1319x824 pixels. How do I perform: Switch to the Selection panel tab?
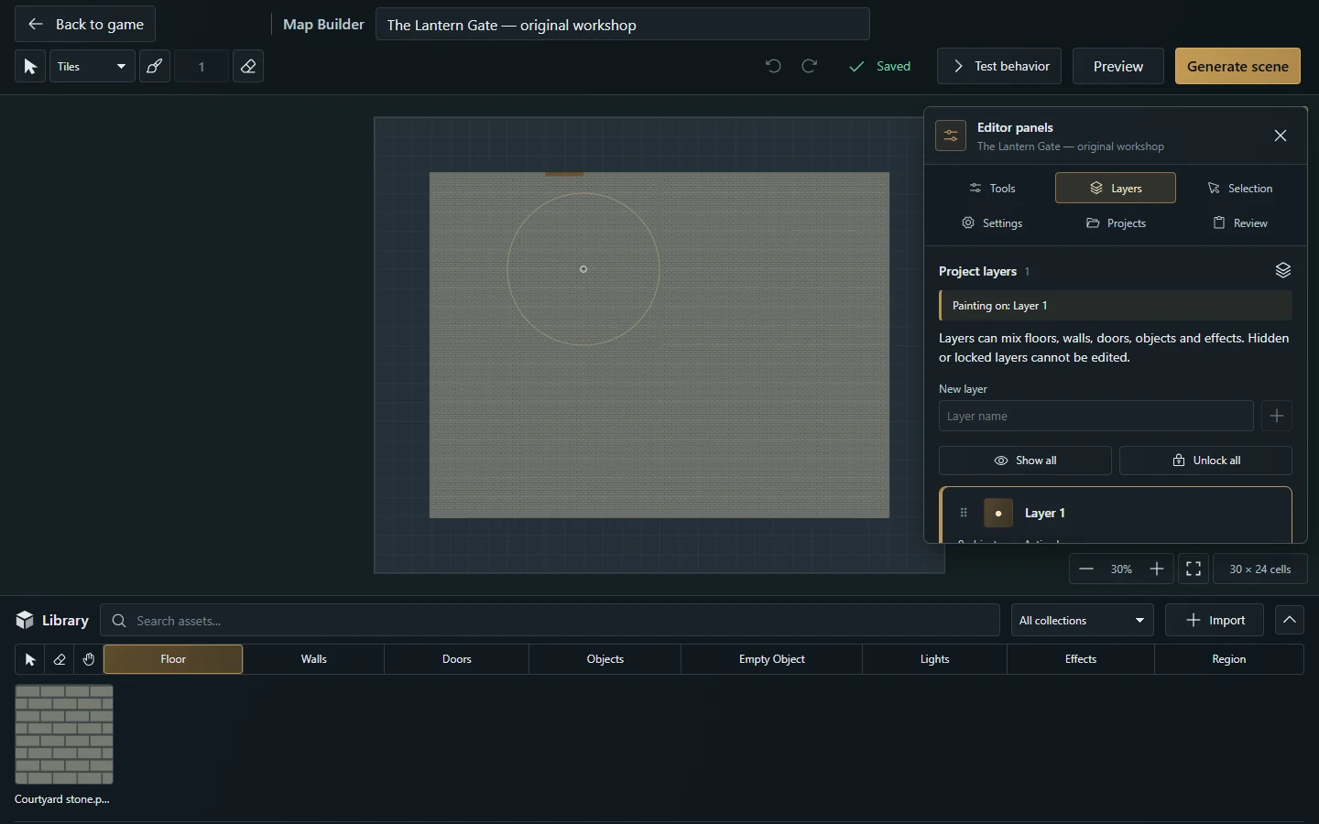click(1239, 188)
